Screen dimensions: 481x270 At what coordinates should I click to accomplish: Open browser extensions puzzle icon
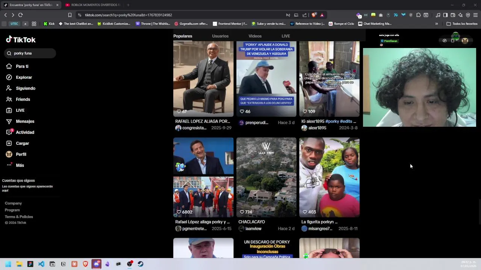[x=418, y=15]
